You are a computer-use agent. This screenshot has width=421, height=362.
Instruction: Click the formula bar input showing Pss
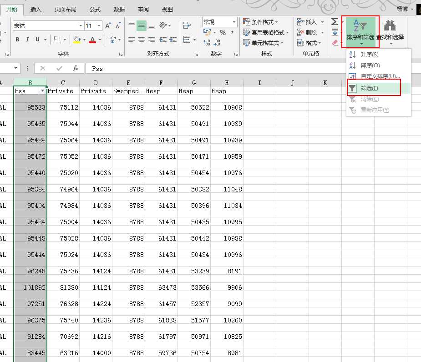tap(215, 69)
